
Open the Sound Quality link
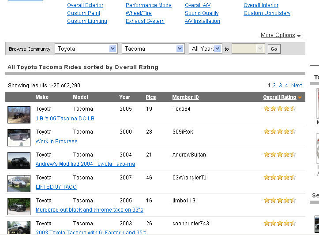pos(202,13)
